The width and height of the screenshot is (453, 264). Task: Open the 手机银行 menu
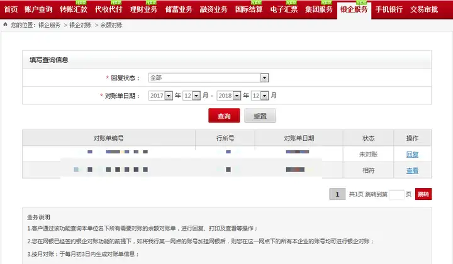(x=389, y=9)
